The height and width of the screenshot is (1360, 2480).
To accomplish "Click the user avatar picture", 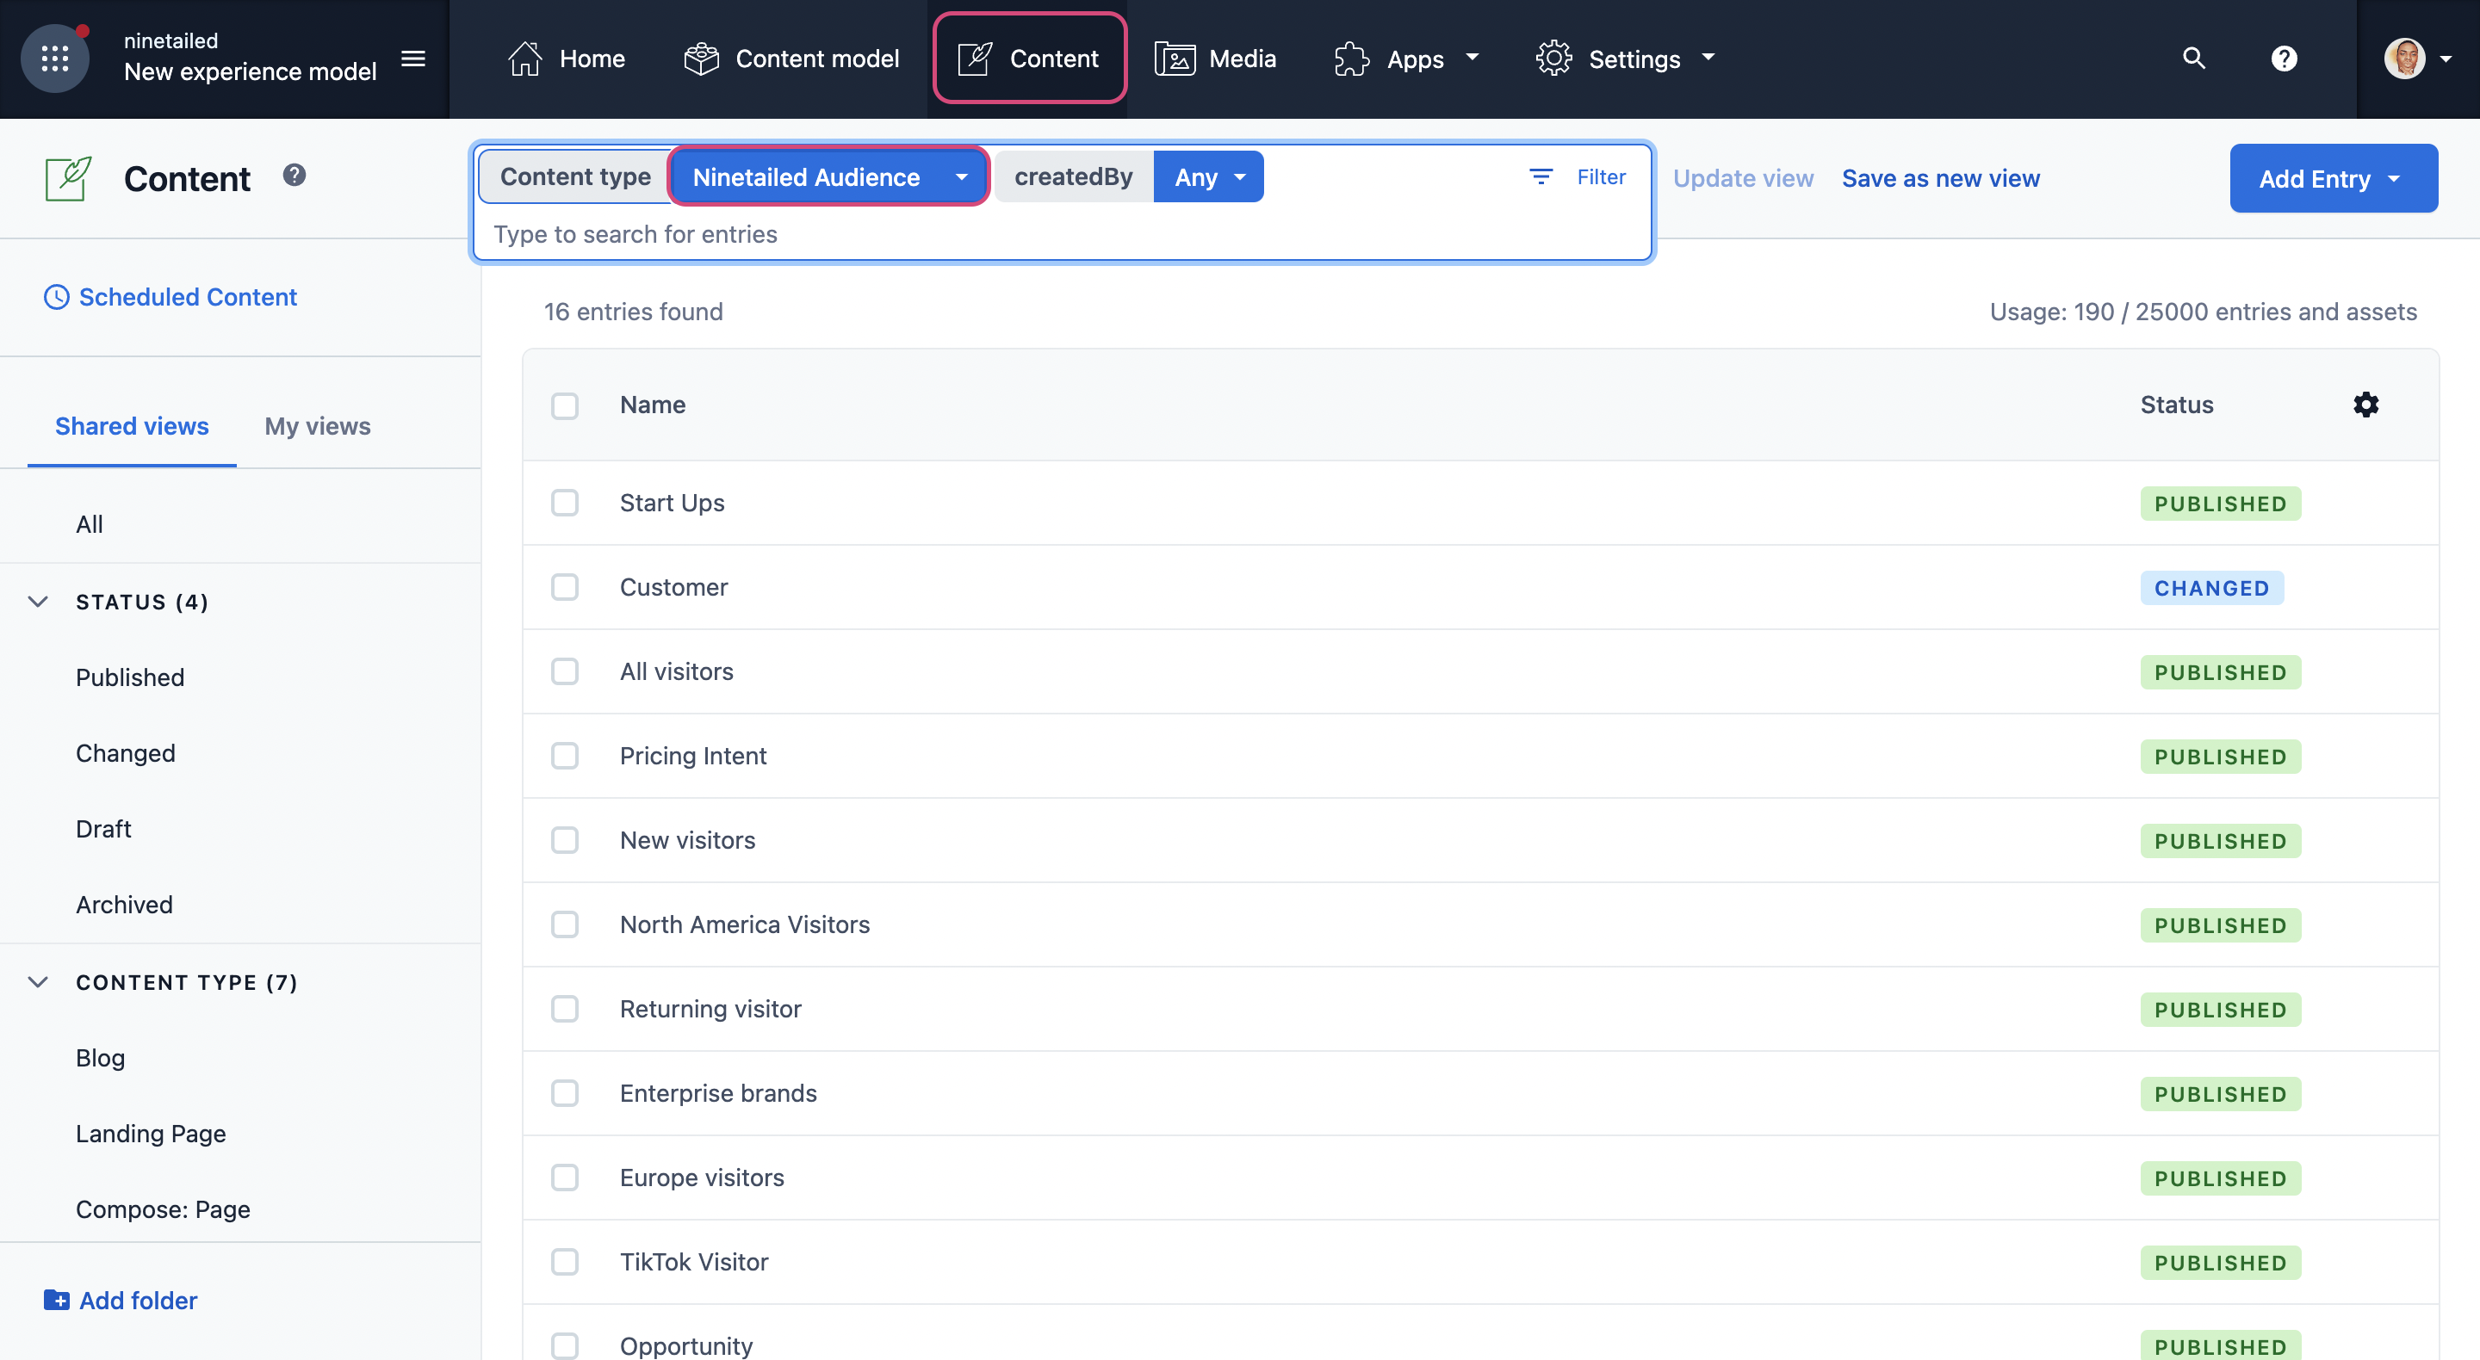I will click(2404, 59).
